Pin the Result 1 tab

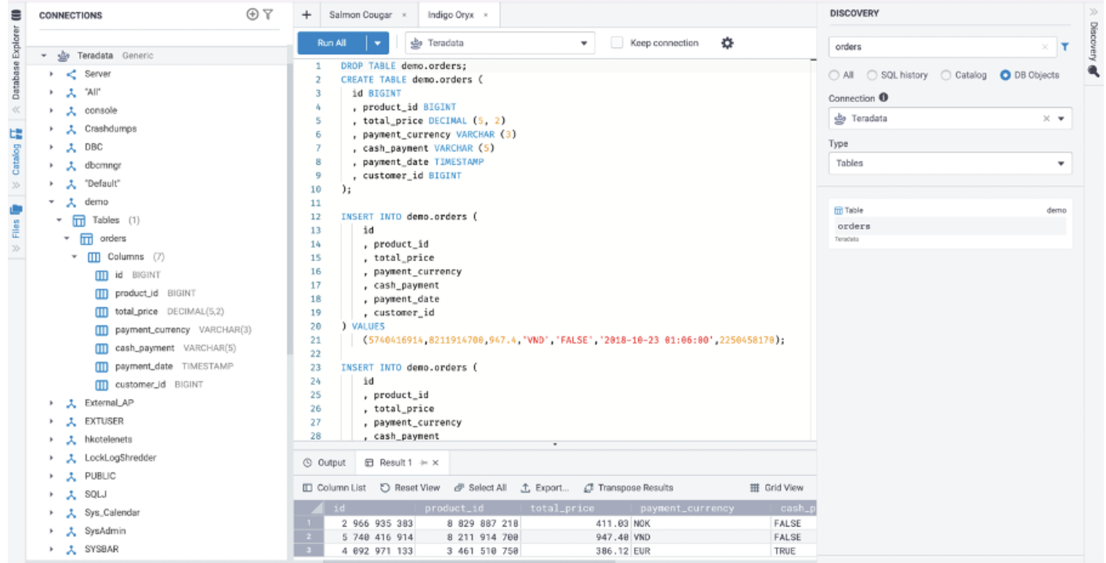click(x=423, y=463)
